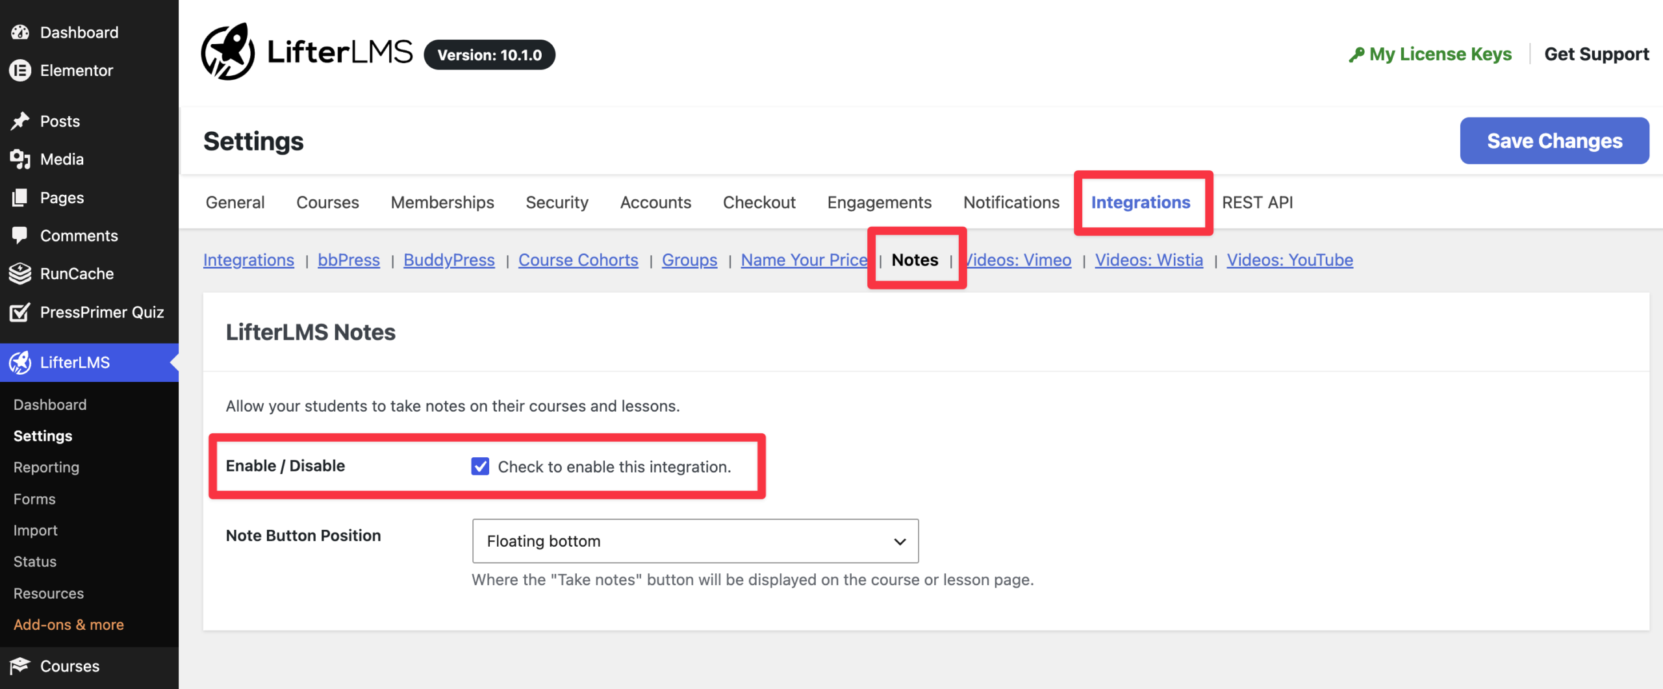Screen dimensions: 1663x689
Task: Click the Dashboard gauge icon in sidebar
Action: [x=20, y=32]
